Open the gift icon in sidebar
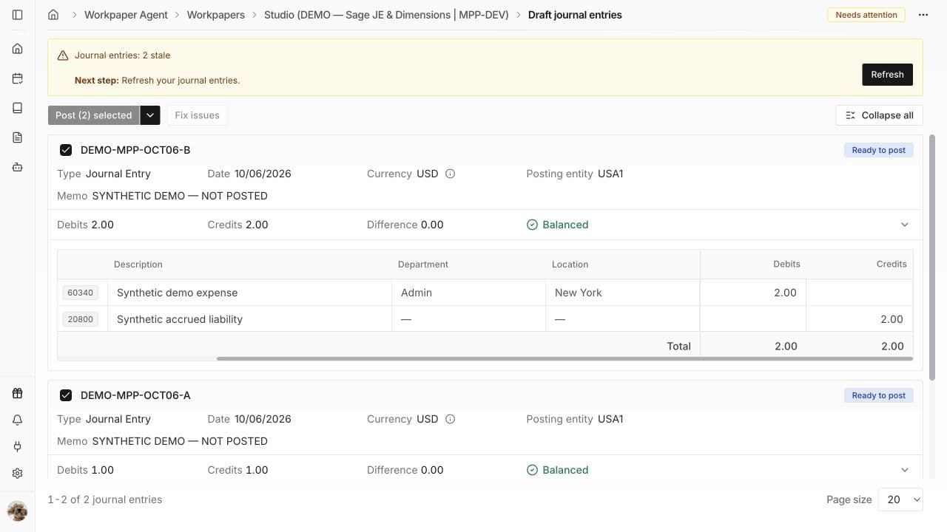This screenshot has width=947, height=532. (18, 393)
